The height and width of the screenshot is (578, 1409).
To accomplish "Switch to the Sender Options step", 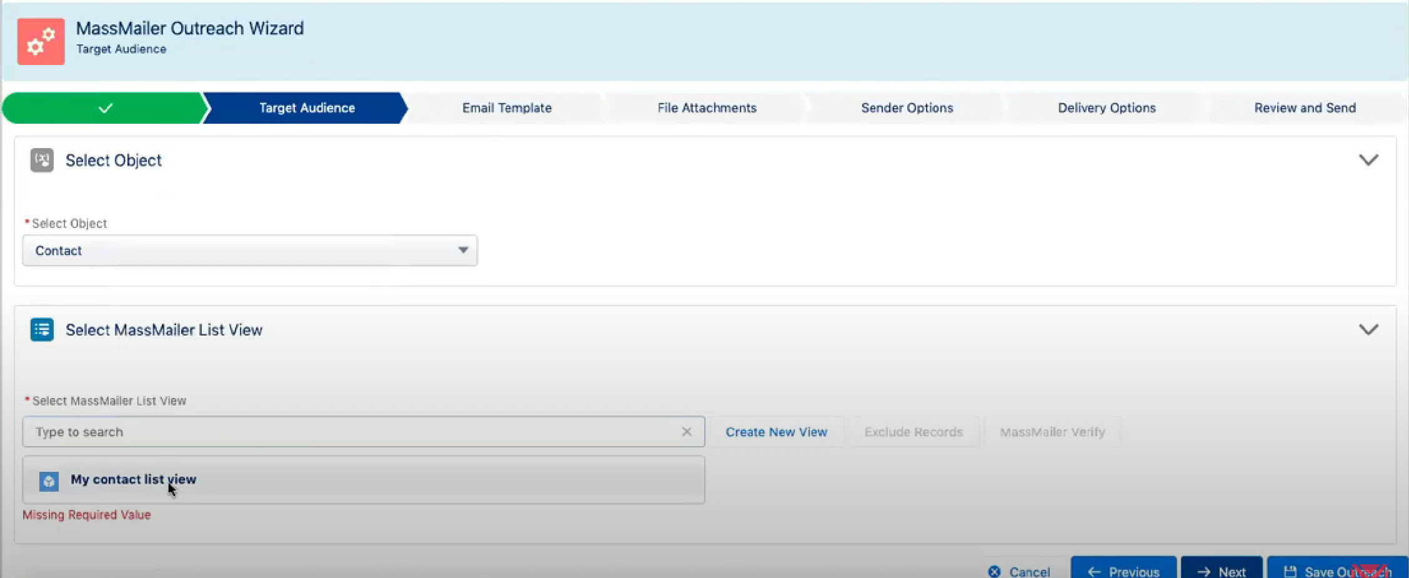I will pyautogui.click(x=907, y=108).
